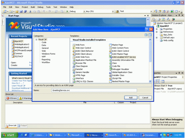185x138 pixels.
Task: Open the Test find combo box dropdown
Action: (x=151, y=11)
